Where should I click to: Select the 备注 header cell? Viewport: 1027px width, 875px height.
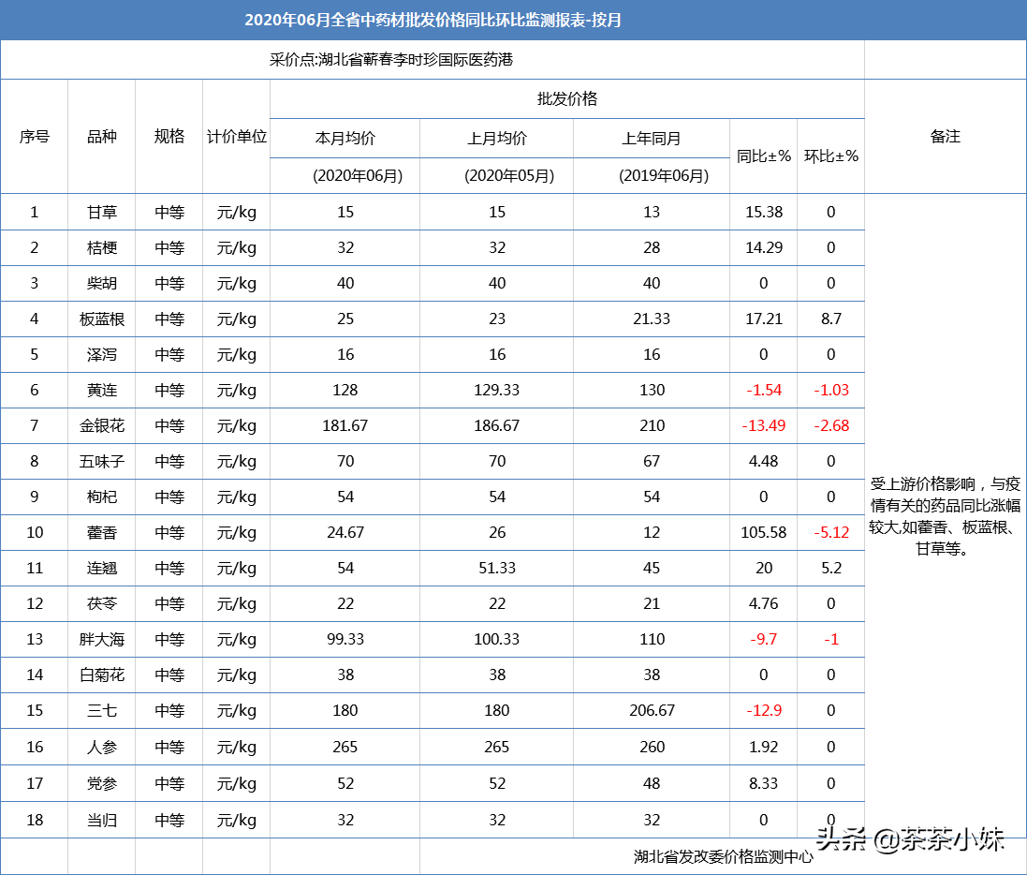[945, 136]
